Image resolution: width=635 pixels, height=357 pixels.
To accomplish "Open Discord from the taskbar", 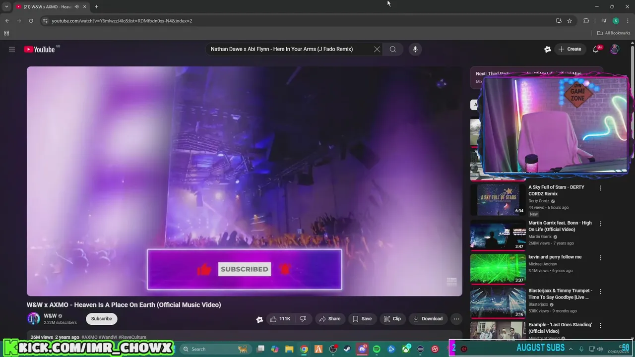I will (362, 349).
